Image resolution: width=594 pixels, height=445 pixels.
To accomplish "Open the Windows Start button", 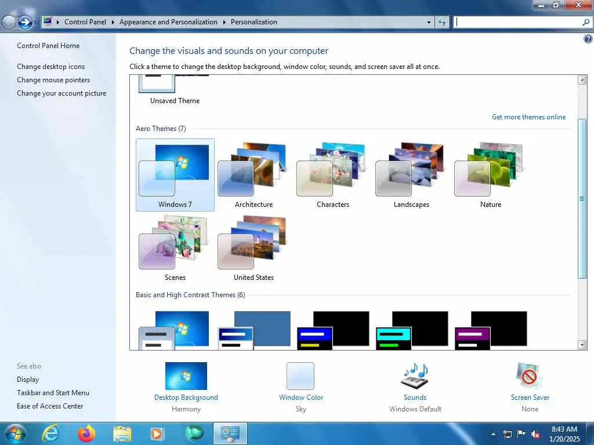I will [16, 433].
